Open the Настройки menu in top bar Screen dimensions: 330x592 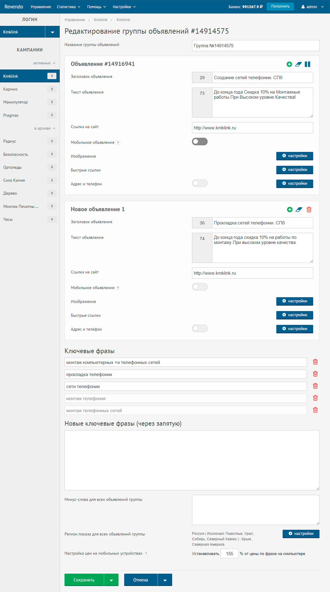[124, 7]
